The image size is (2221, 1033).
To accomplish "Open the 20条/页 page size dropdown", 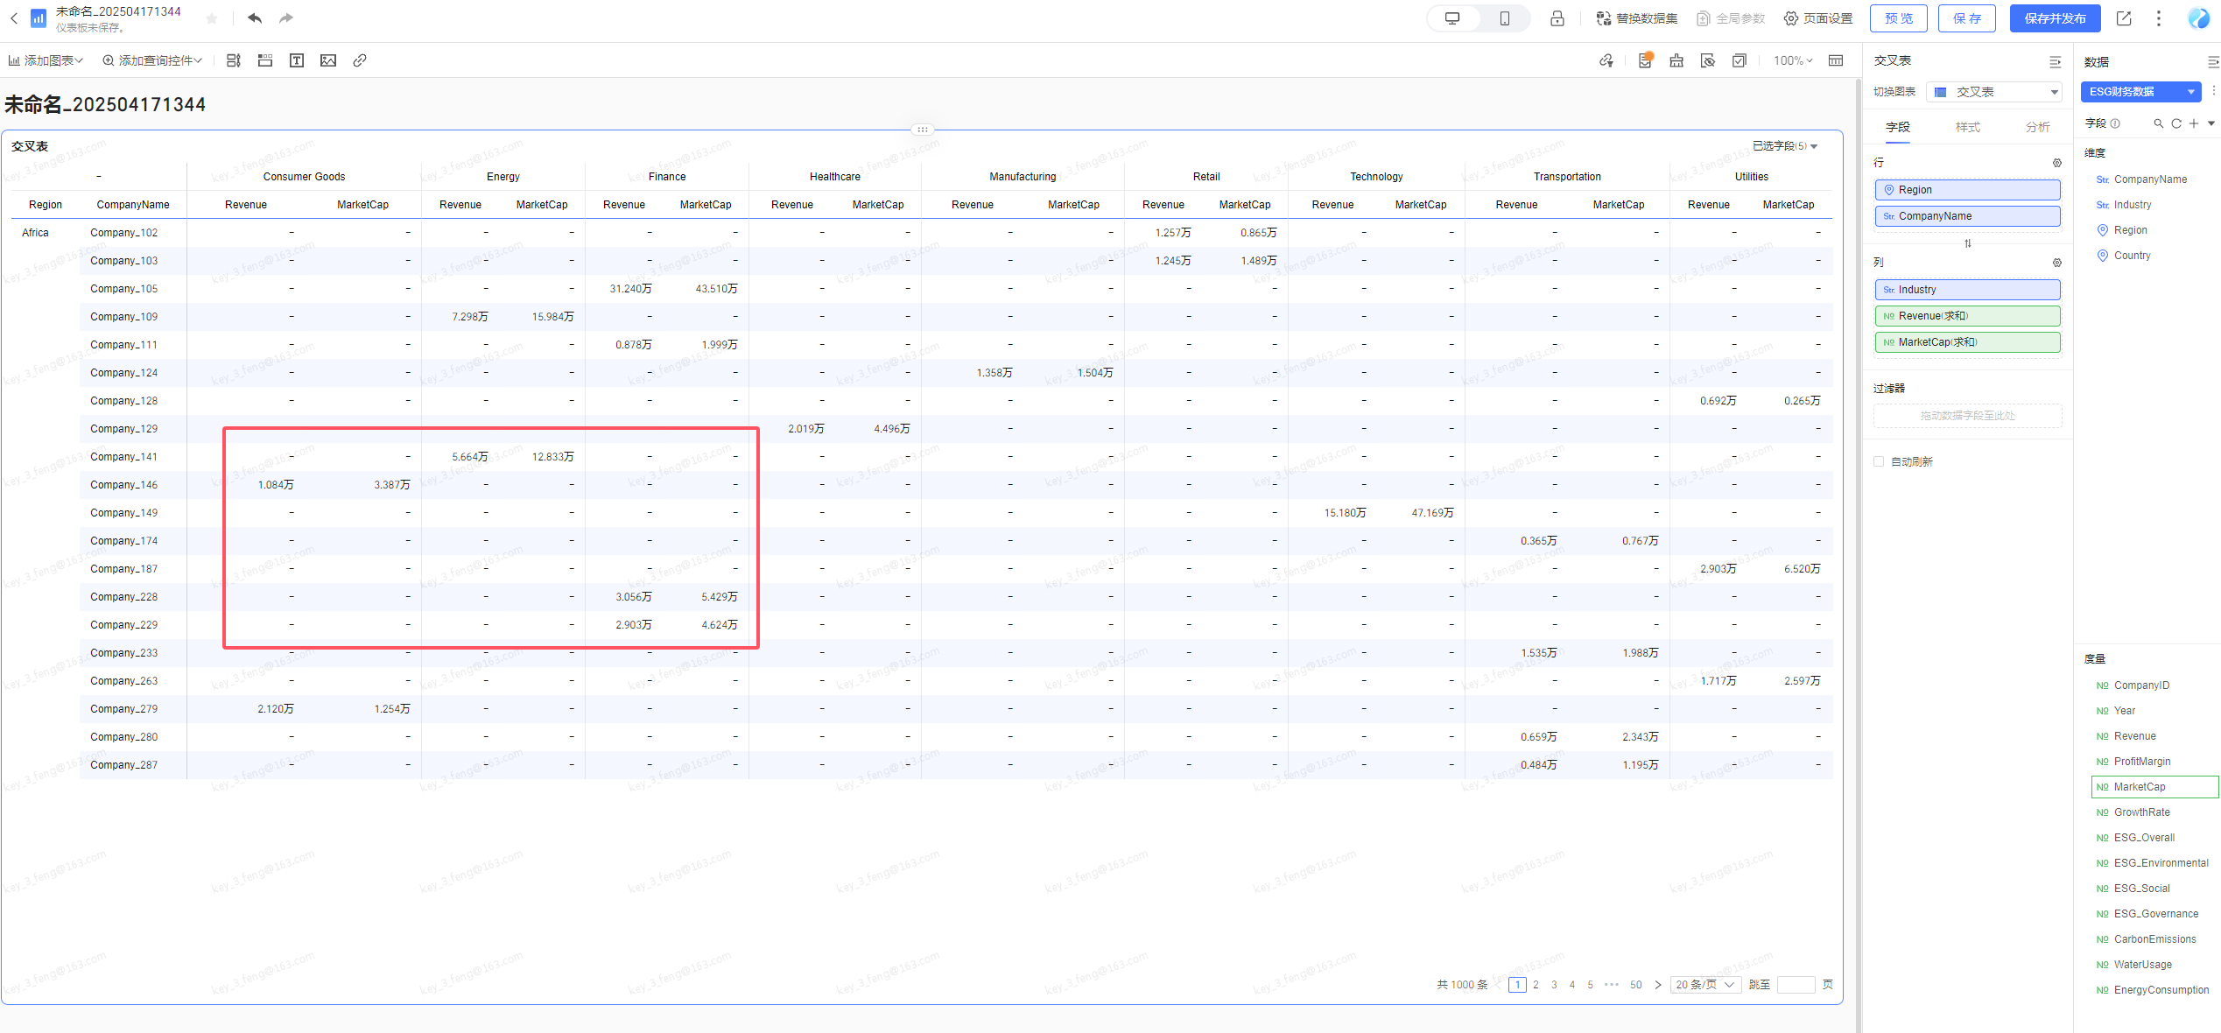I will coord(1705,985).
